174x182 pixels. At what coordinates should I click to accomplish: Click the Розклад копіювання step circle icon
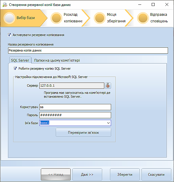pyautogui.click(x=56, y=18)
